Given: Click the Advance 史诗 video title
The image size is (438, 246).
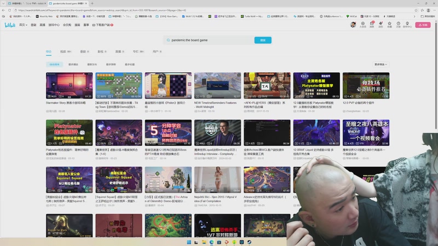Looking at the screenshot, I should point(265,198).
